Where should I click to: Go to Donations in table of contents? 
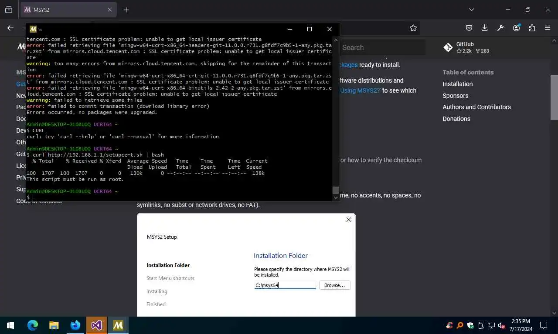point(456,119)
